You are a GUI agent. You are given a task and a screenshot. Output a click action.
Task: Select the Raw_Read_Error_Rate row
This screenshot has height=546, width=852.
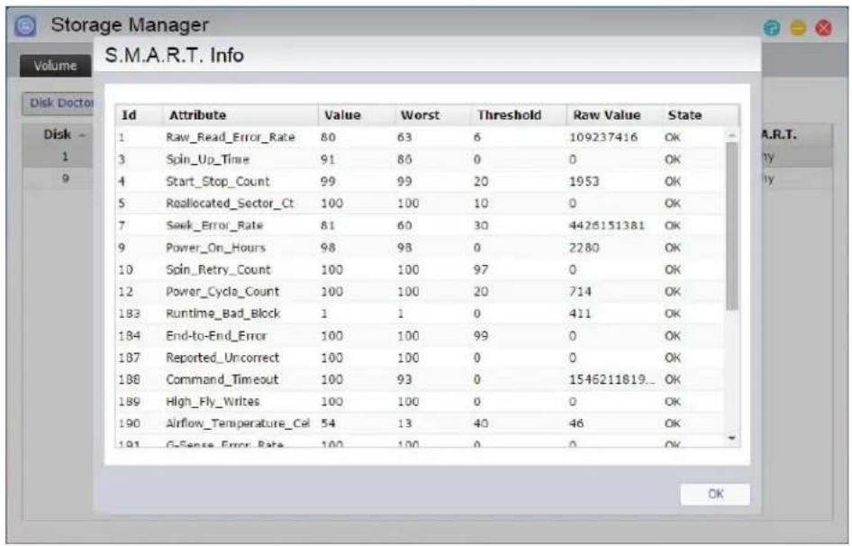click(x=420, y=138)
